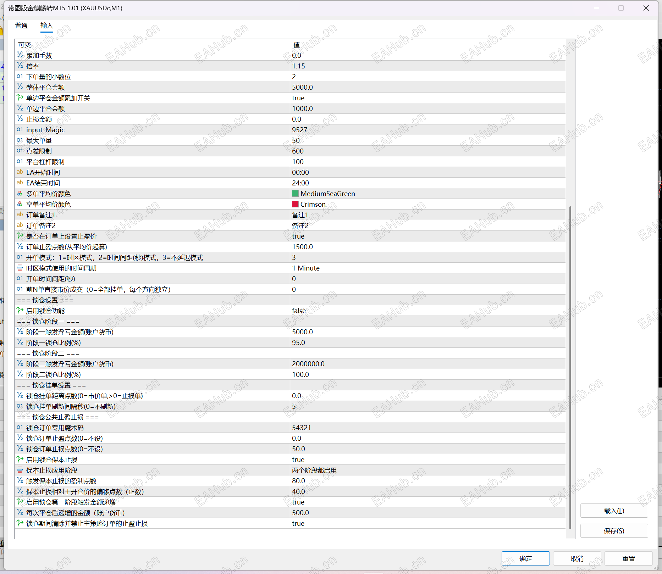Click the 确定 button
The width and height of the screenshot is (662, 574).
point(525,558)
